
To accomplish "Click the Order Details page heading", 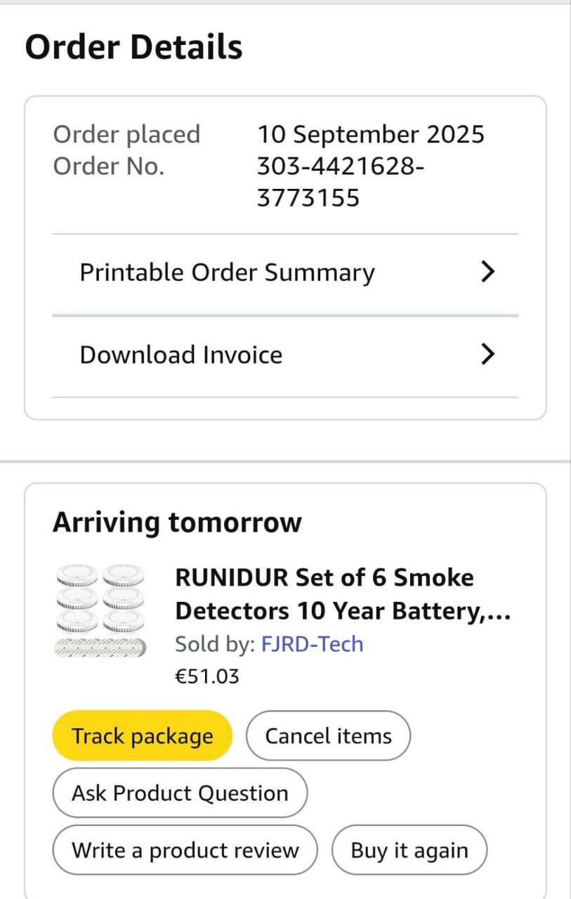I will tap(133, 47).
